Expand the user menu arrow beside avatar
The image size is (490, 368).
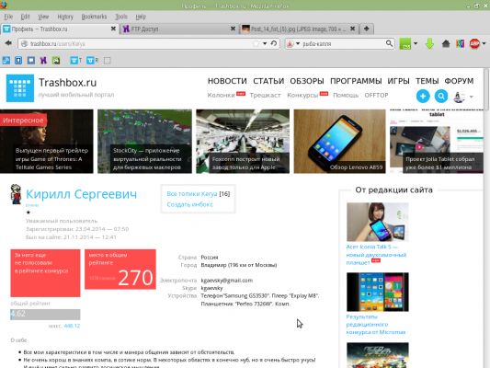(x=472, y=97)
